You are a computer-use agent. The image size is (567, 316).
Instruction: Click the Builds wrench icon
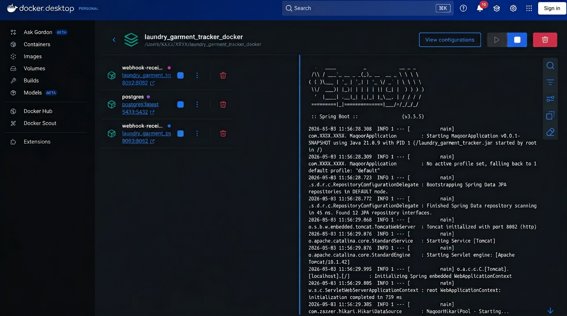13,80
